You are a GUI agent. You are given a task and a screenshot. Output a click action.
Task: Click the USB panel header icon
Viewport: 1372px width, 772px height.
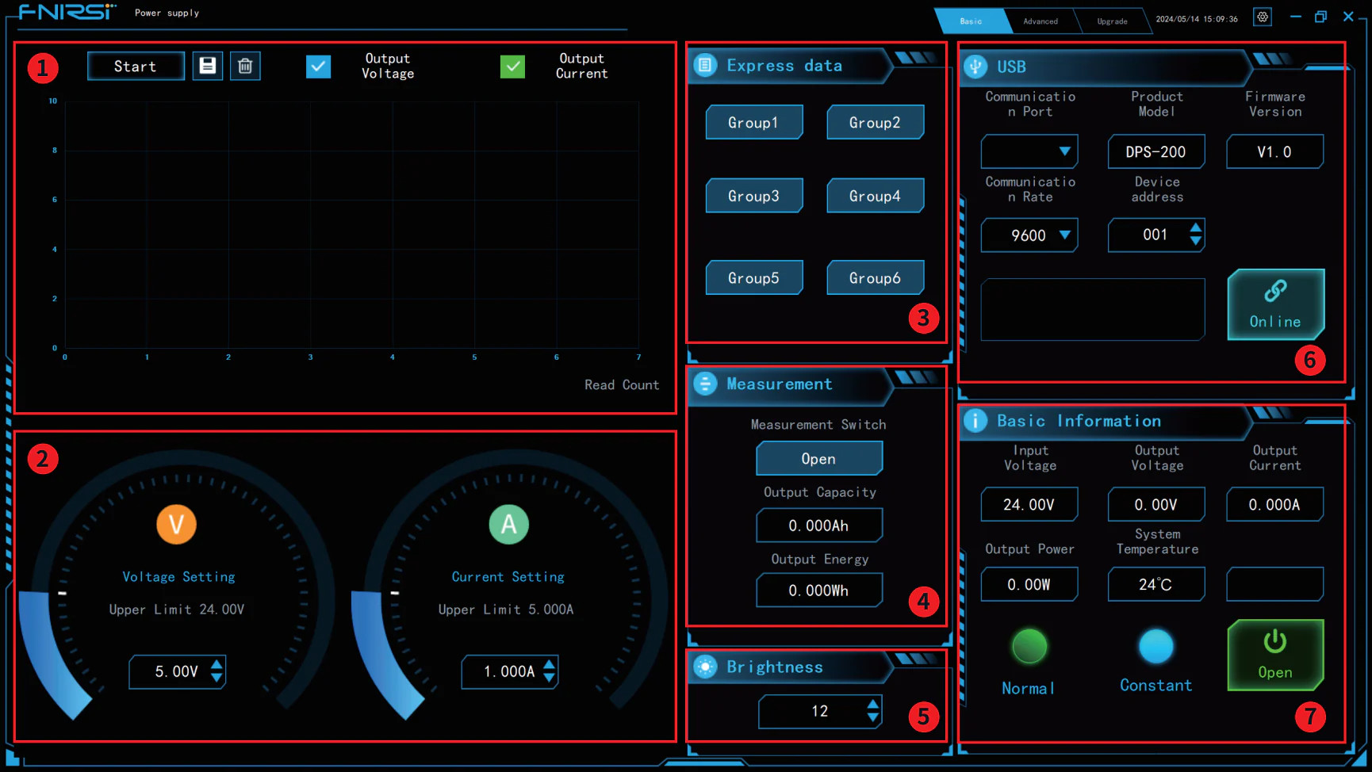click(975, 67)
